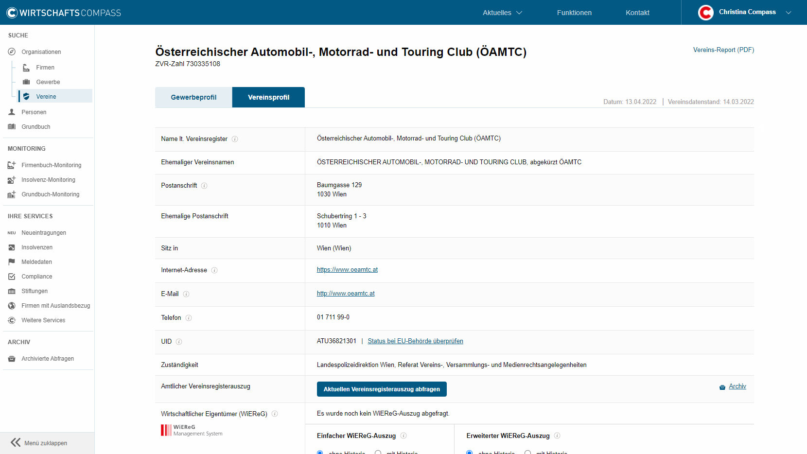This screenshot has height=454, width=807.
Task: Click info icon beside Postanschrift
Action: point(204,186)
